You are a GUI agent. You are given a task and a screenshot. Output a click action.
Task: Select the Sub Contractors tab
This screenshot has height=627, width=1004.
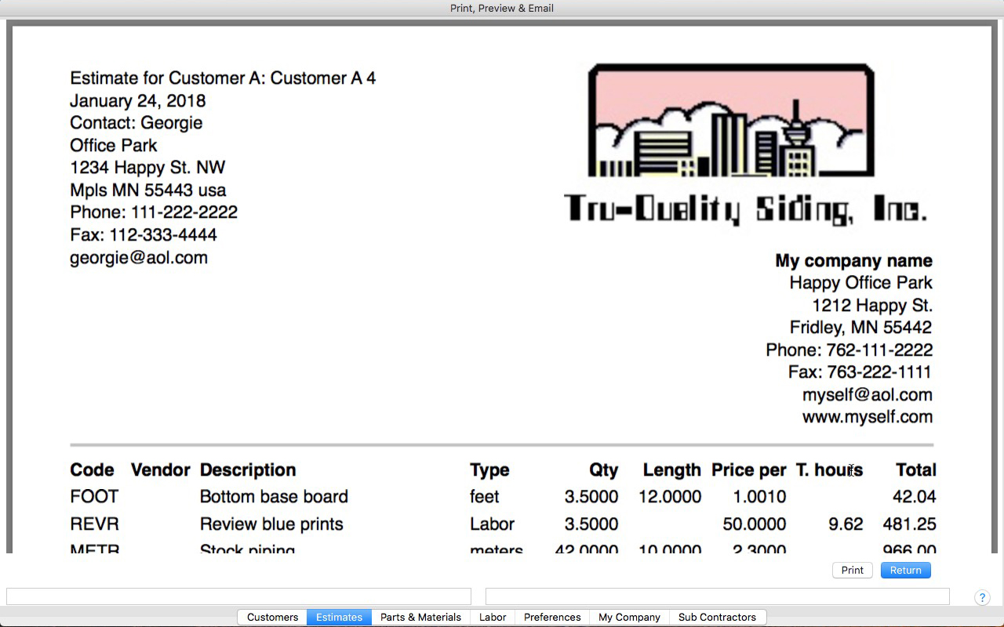(x=717, y=618)
